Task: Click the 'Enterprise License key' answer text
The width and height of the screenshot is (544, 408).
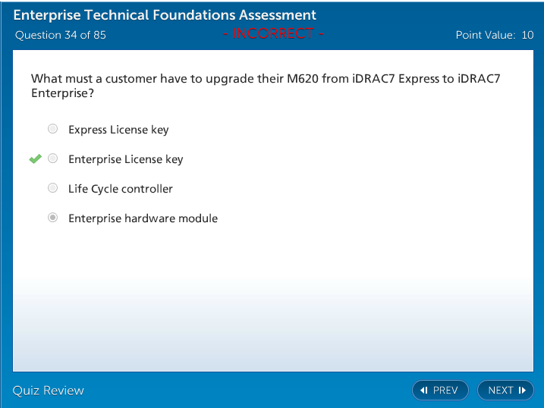Action: pos(126,159)
